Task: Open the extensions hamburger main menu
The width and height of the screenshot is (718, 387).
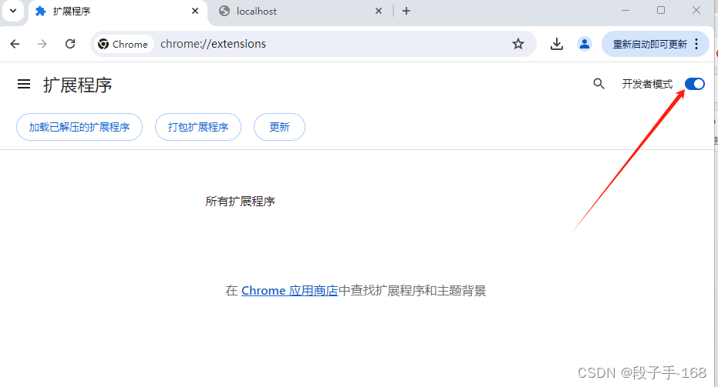Action: coord(24,84)
